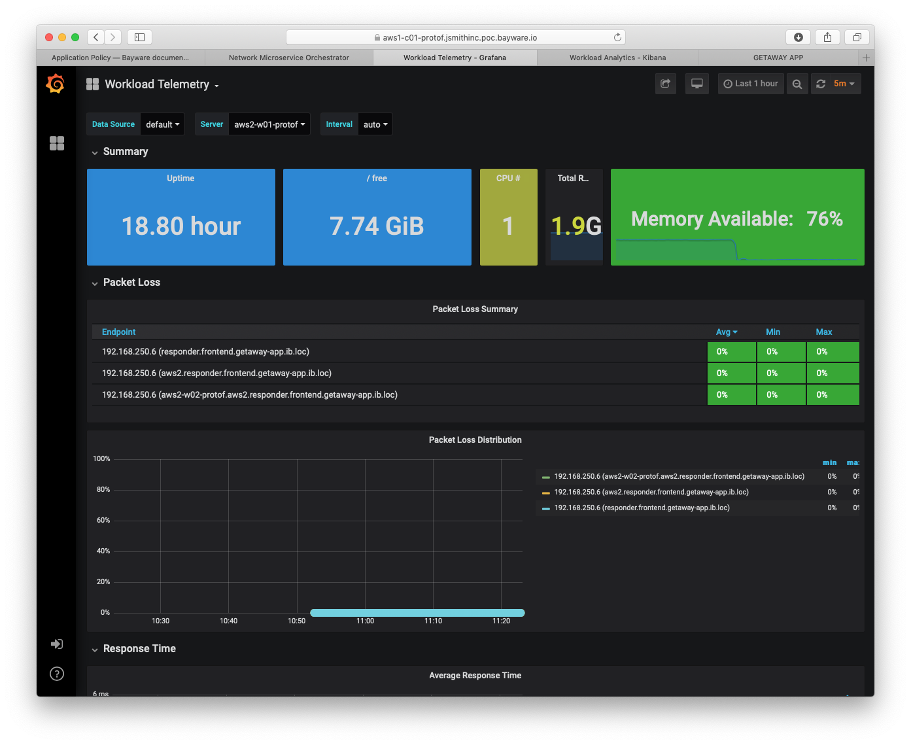This screenshot has width=911, height=745.
Task: Select Workload Telemetry - Grafana tab
Action: pos(455,58)
